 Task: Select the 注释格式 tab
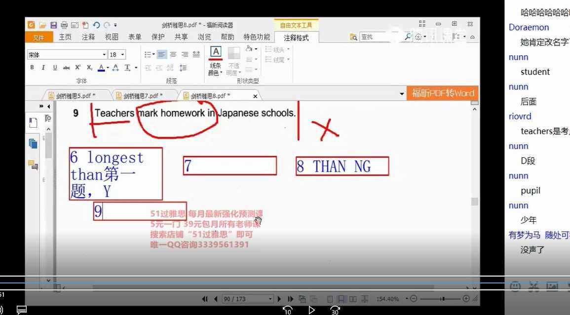click(x=296, y=38)
